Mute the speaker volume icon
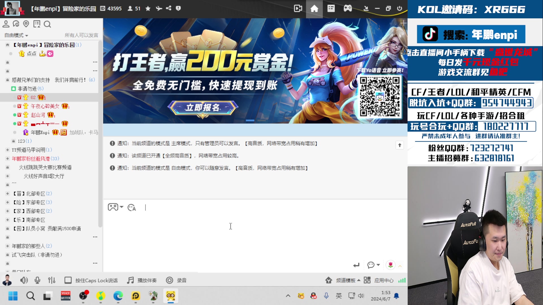 (x=24, y=280)
